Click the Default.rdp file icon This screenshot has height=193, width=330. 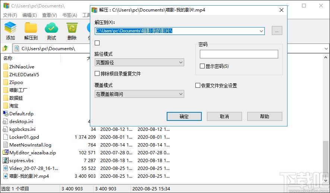click(x=6, y=114)
